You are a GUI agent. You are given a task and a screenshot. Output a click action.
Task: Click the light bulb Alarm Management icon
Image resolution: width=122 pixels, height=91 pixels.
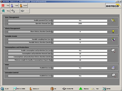click(113, 32)
